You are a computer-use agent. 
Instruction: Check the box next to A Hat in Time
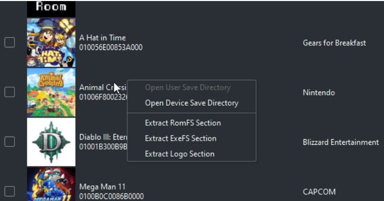10,43
